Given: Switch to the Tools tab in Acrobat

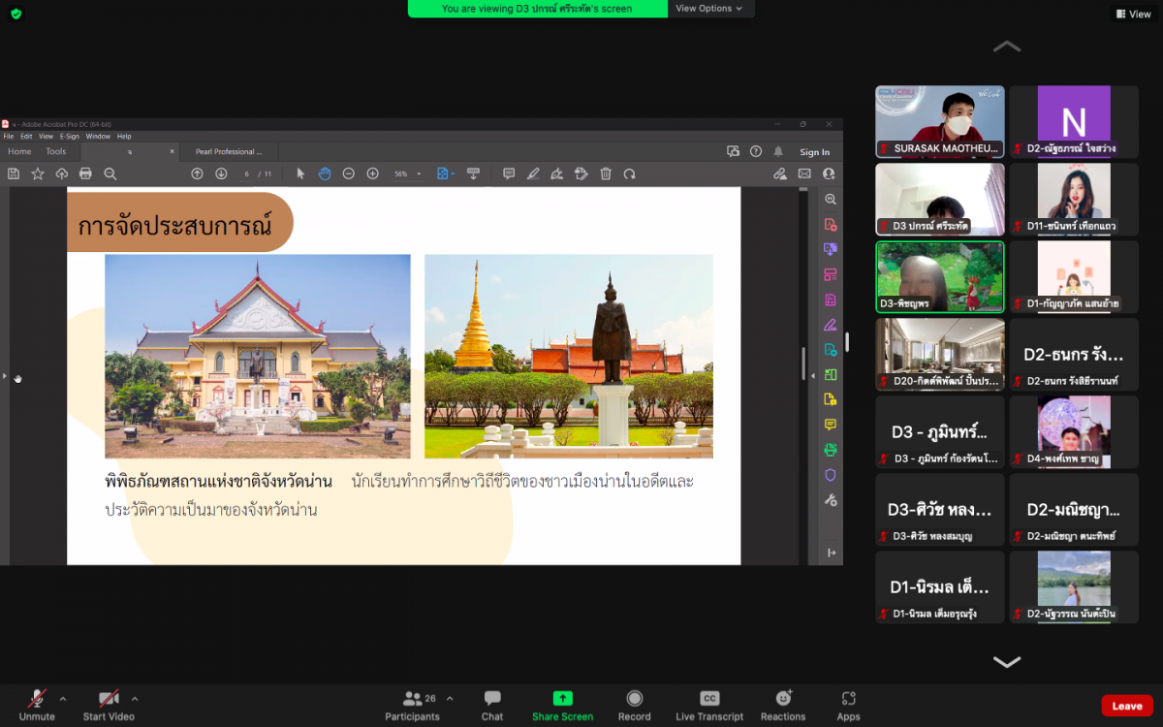Looking at the screenshot, I should 56,151.
